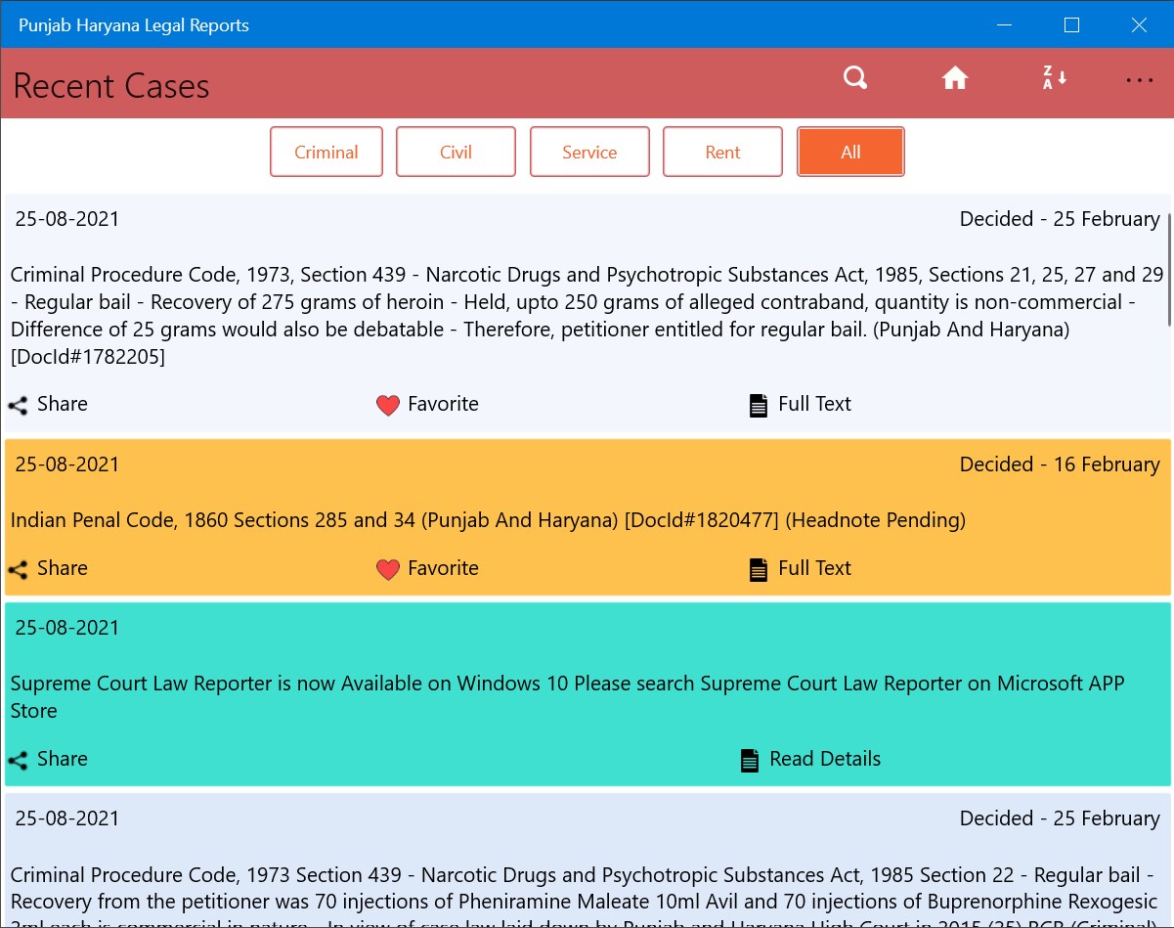Mark DocId 1820477 case as Favorite
The image size is (1174, 928).
coord(427,568)
